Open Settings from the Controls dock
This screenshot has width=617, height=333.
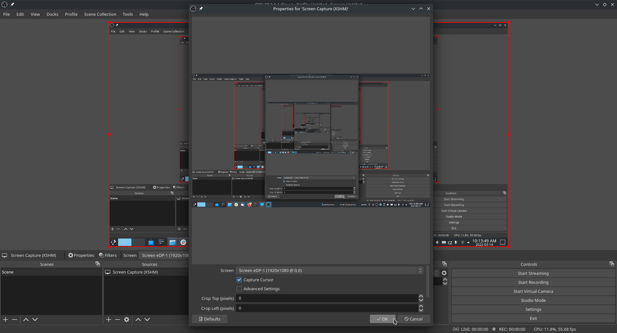click(533, 309)
